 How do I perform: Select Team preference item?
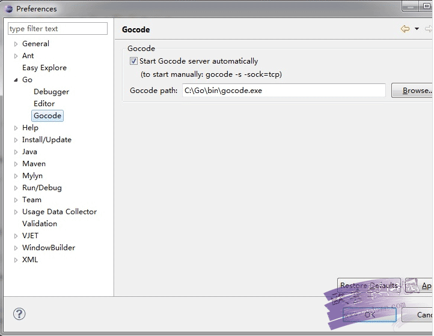(x=31, y=200)
